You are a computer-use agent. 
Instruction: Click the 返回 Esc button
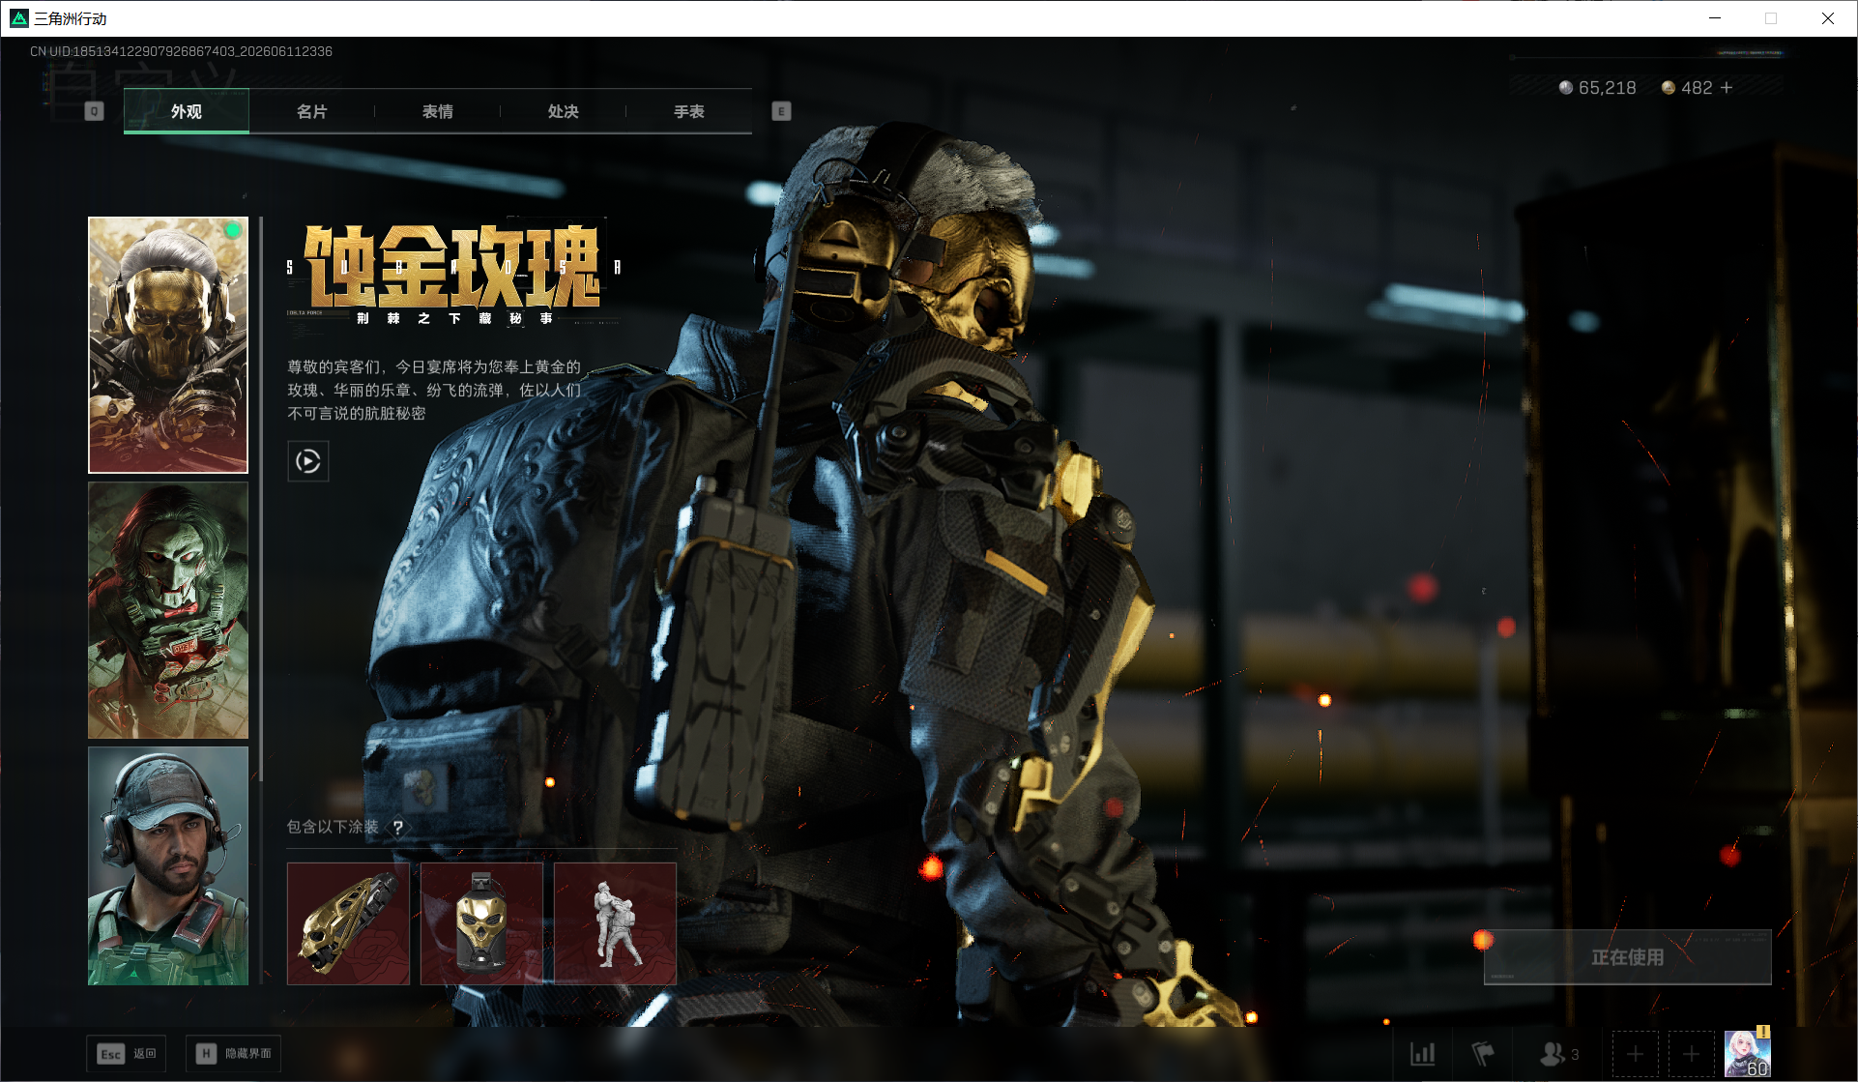coord(127,1053)
